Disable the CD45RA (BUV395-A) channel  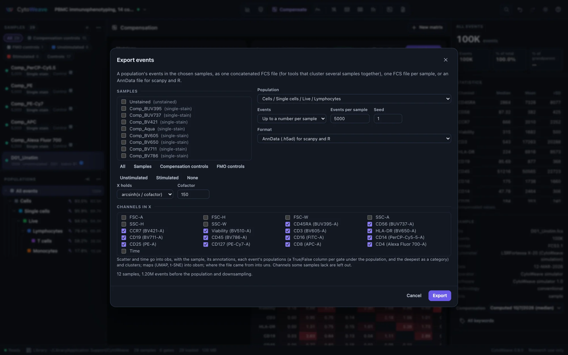tap(288, 224)
